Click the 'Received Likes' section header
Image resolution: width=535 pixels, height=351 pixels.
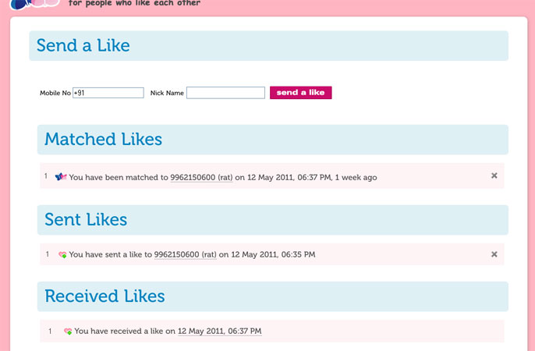tap(105, 296)
